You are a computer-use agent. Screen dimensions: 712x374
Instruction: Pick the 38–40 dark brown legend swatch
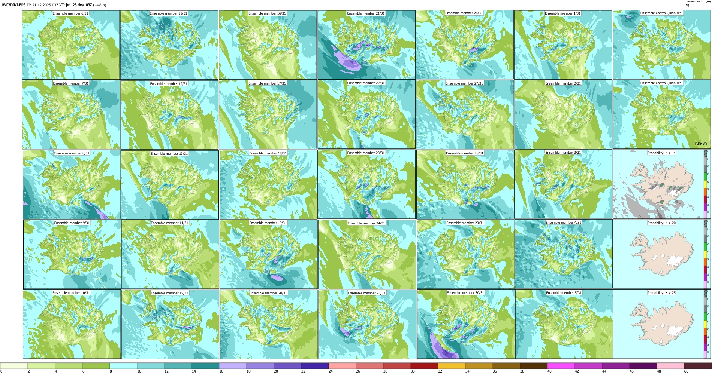[534, 366]
